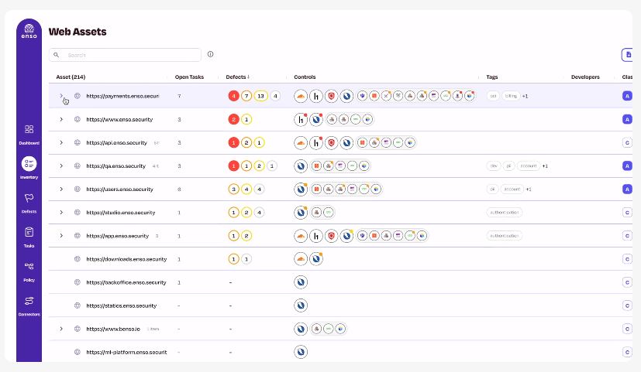Open the https://statics.enso.security asset

pyautogui.click(x=122, y=305)
